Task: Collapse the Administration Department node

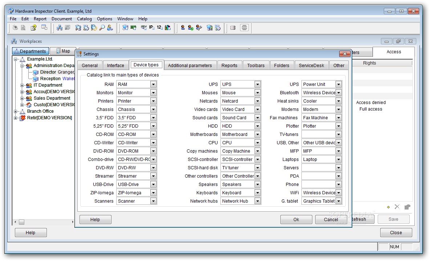Action: point(22,66)
